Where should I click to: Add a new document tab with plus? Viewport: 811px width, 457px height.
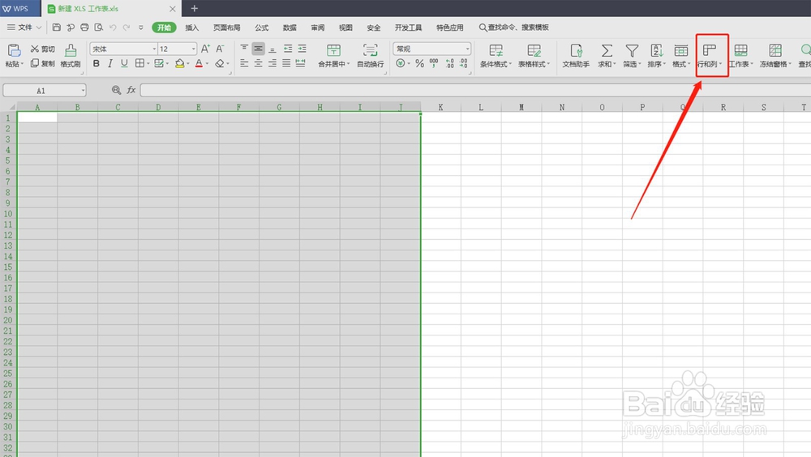click(x=195, y=8)
